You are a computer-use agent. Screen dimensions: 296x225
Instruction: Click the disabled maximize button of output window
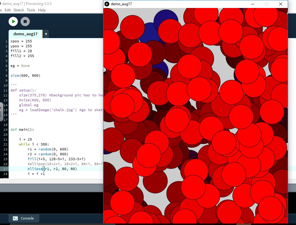(266, 4)
